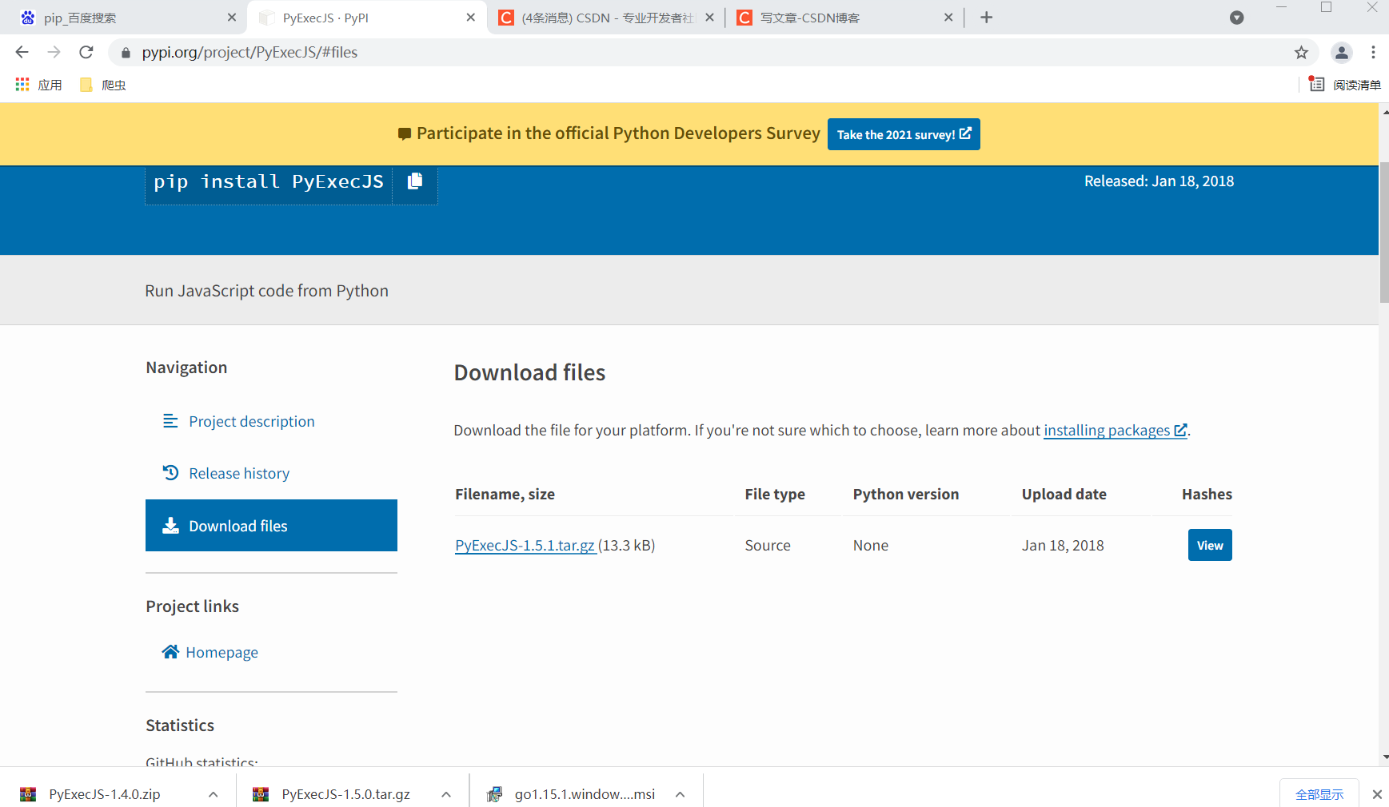Click 全部显示 in the downloads bar
The image size is (1389, 807).
coord(1319,793)
